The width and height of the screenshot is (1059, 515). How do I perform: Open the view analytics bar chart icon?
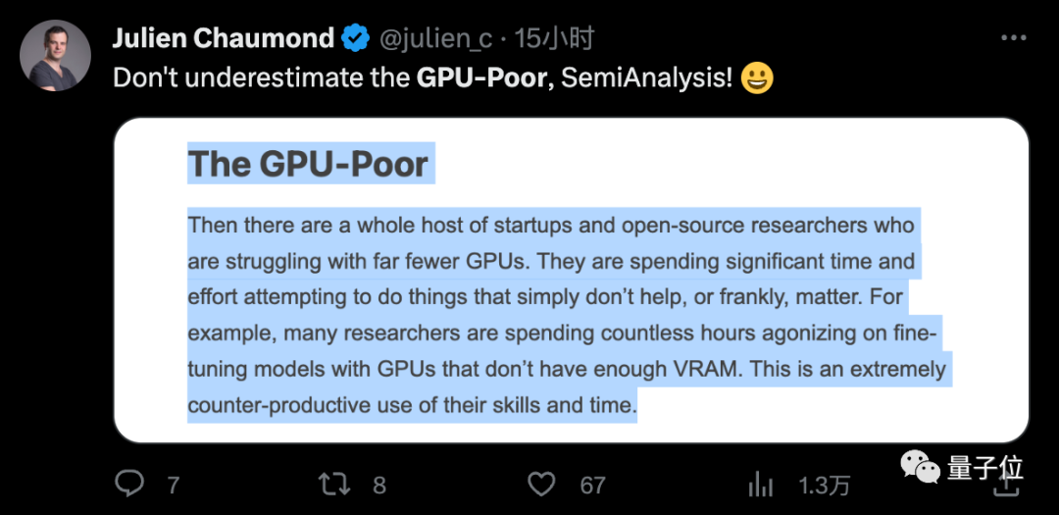[760, 483]
